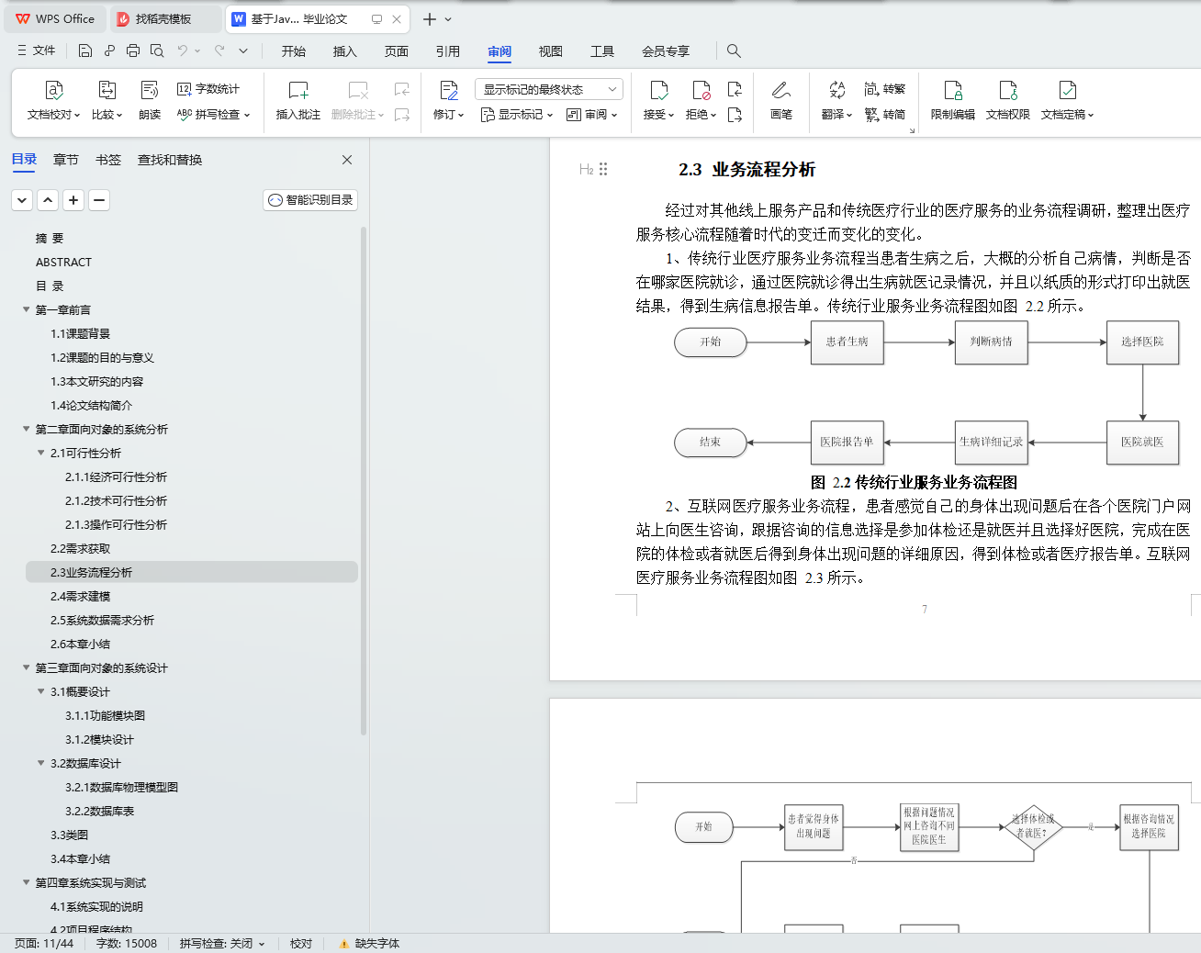The height and width of the screenshot is (953, 1201).
Task: Click the 比较 compare documents icon
Action: (x=107, y=90)
